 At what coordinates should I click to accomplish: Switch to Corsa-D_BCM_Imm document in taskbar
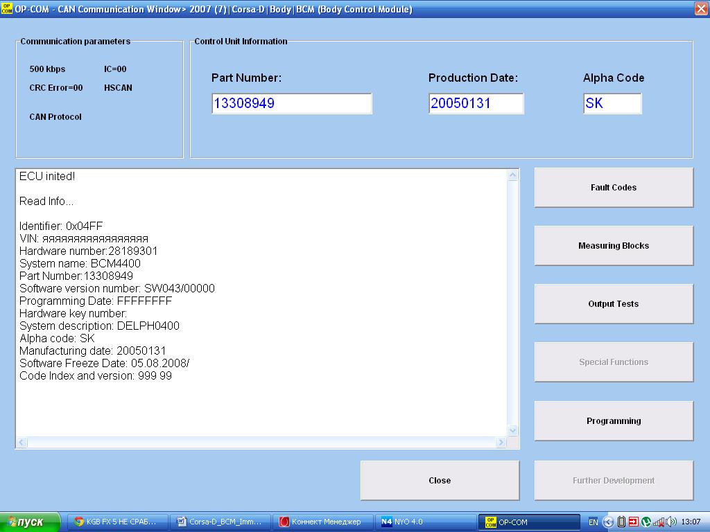220,522
